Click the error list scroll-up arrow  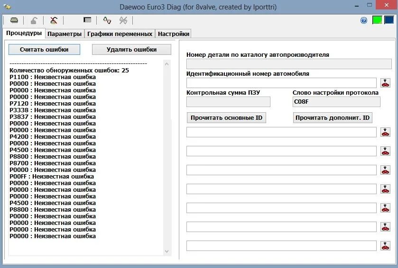pyautogui.click(x=167, y=64)
